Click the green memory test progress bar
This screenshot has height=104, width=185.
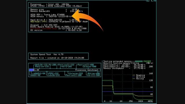point(139,62)
